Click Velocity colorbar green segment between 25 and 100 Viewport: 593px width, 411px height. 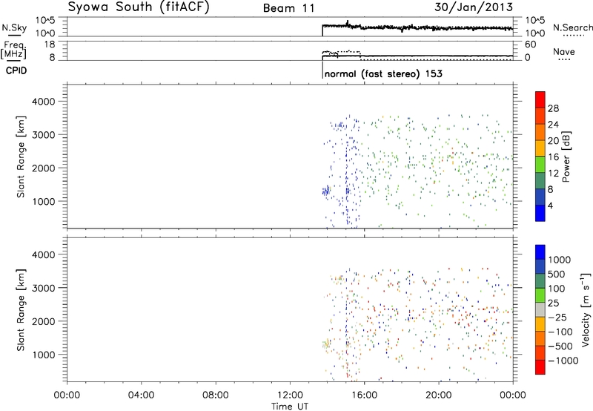(540, 295)
